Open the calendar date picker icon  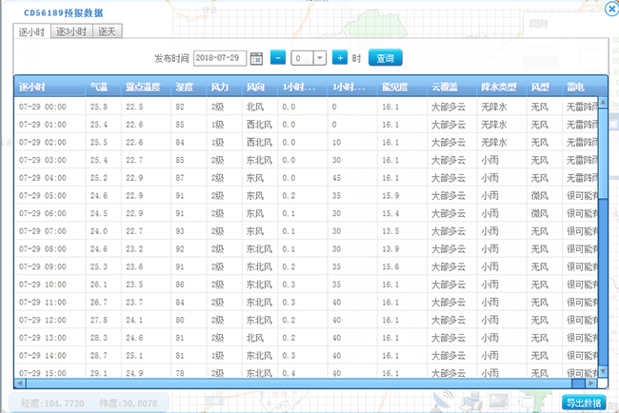pyautogui.click(x=256, y=58)
